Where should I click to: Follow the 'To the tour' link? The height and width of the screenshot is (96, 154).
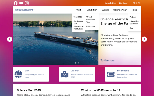click(108, 60)
